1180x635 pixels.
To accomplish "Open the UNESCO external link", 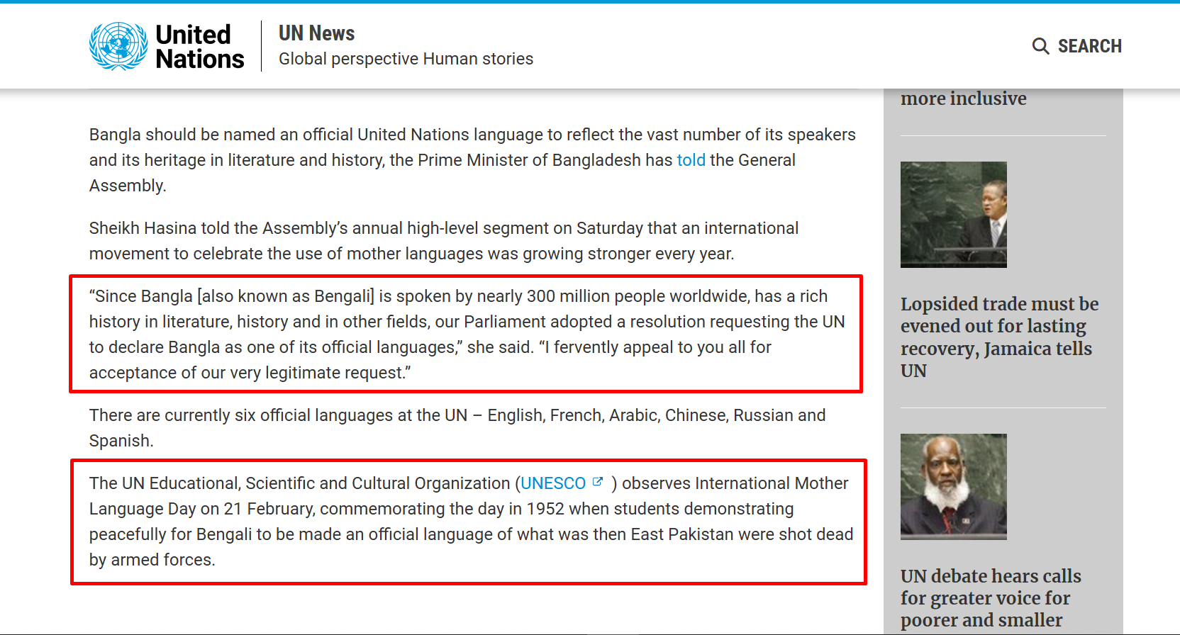I will coord(553,483).
